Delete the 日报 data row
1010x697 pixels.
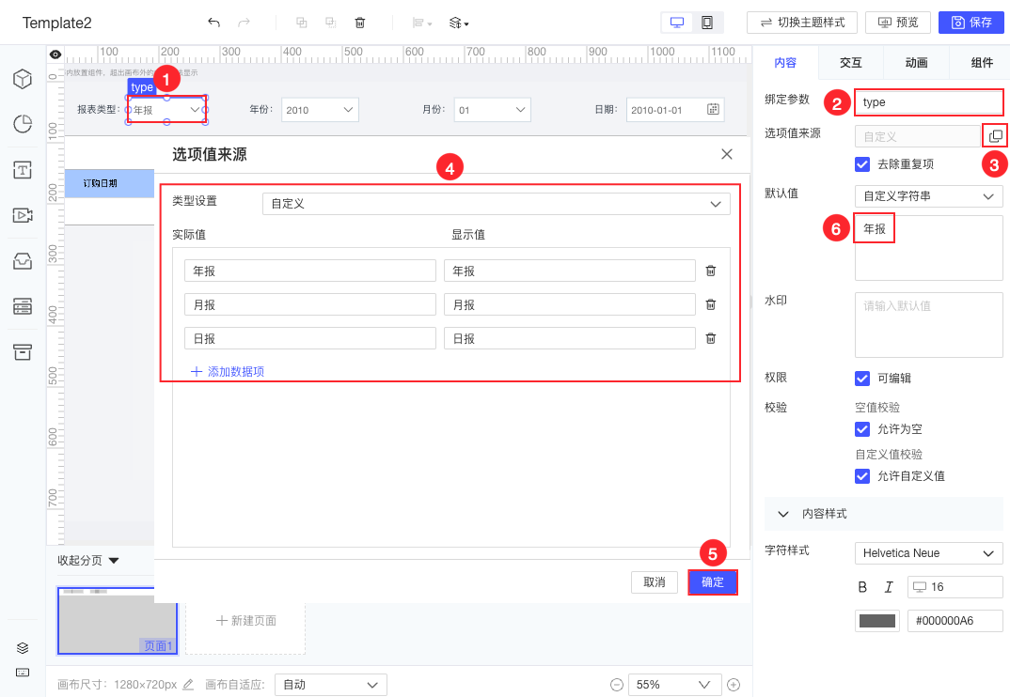point(710,338)
